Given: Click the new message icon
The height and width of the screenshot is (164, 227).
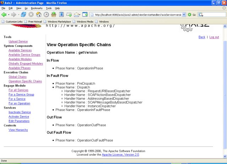Looking at the screenshot, I should click(69, 14).
